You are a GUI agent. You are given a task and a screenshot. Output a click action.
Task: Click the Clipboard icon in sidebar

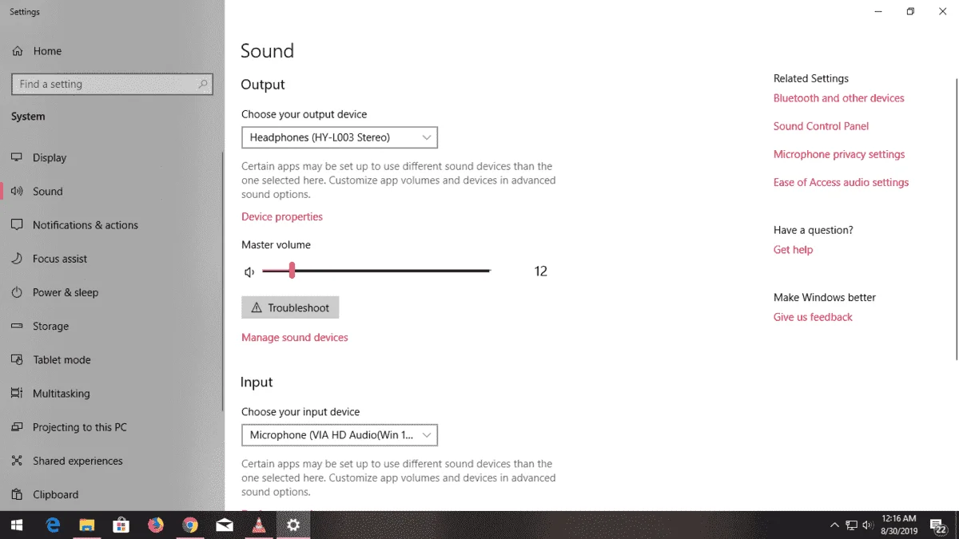(17, 494)
